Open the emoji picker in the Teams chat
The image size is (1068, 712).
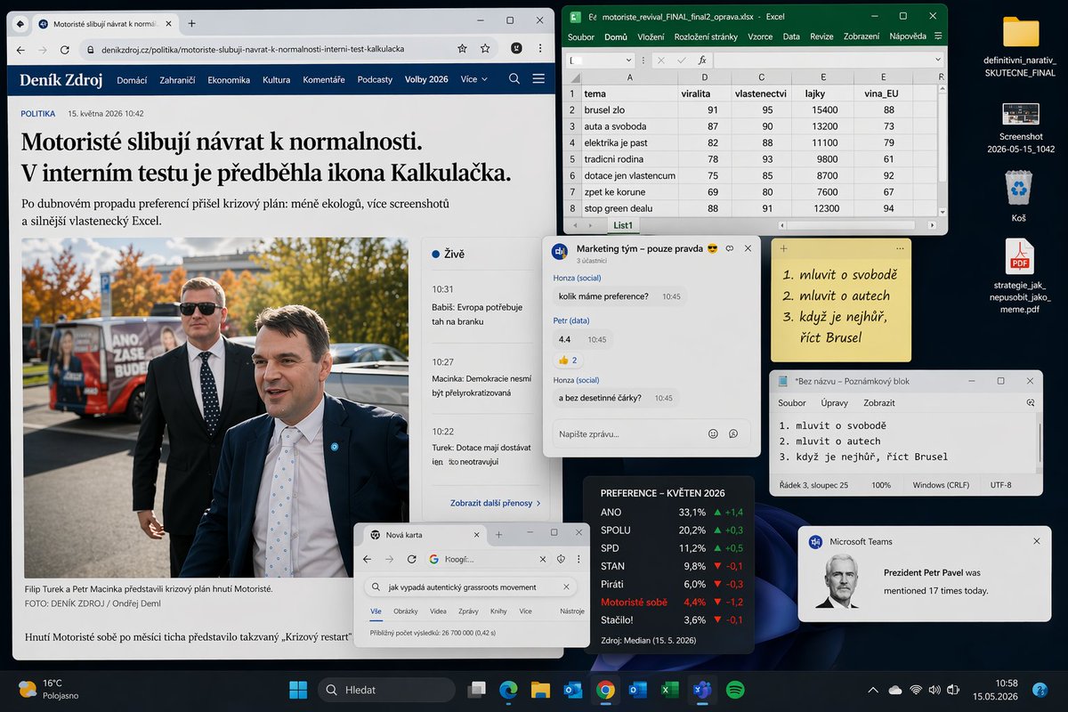point(713,433)
